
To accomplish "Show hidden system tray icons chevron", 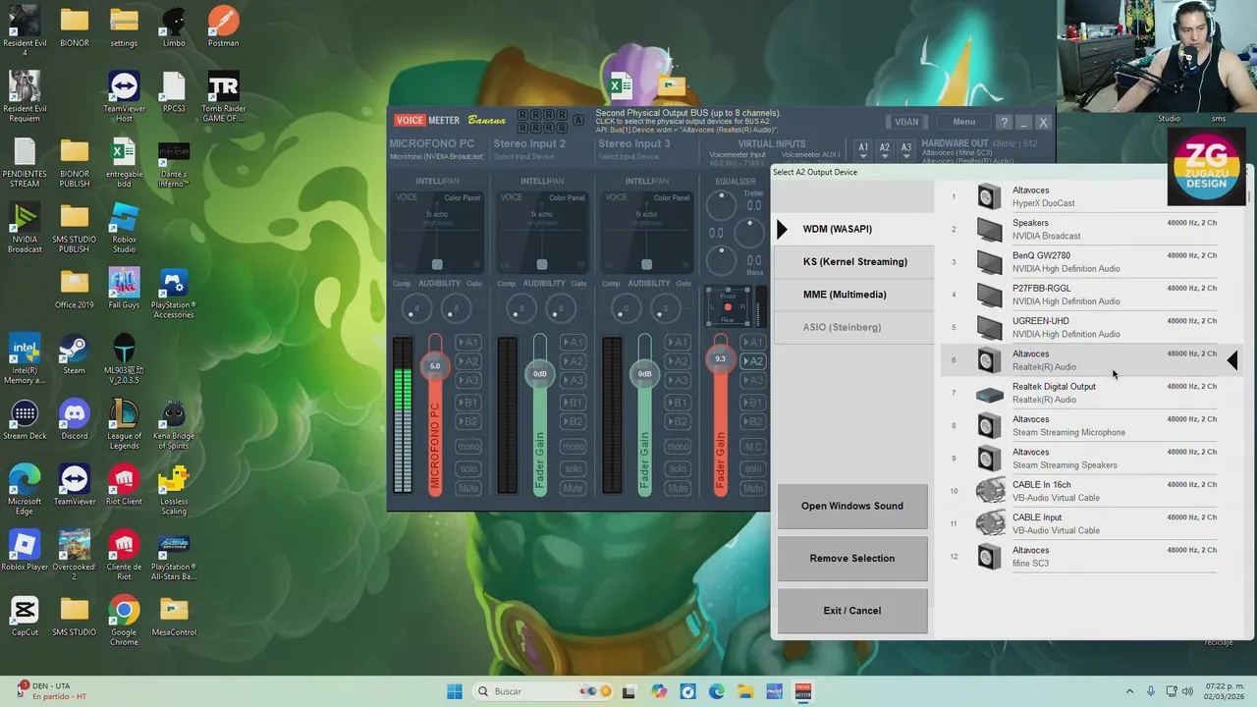I will (1129, 691).
